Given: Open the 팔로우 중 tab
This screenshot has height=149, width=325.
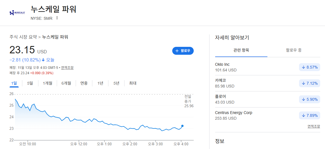Looking at the screenshot, I should [x=294, y=50].
